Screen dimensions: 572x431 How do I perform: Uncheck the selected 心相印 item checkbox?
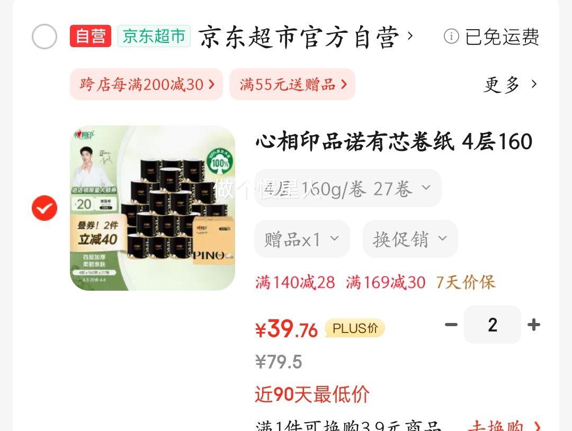44,208
